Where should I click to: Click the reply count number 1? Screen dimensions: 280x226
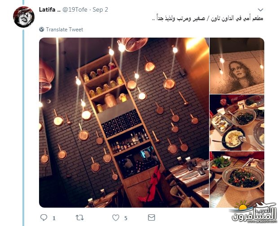click(x=54, y=218)
